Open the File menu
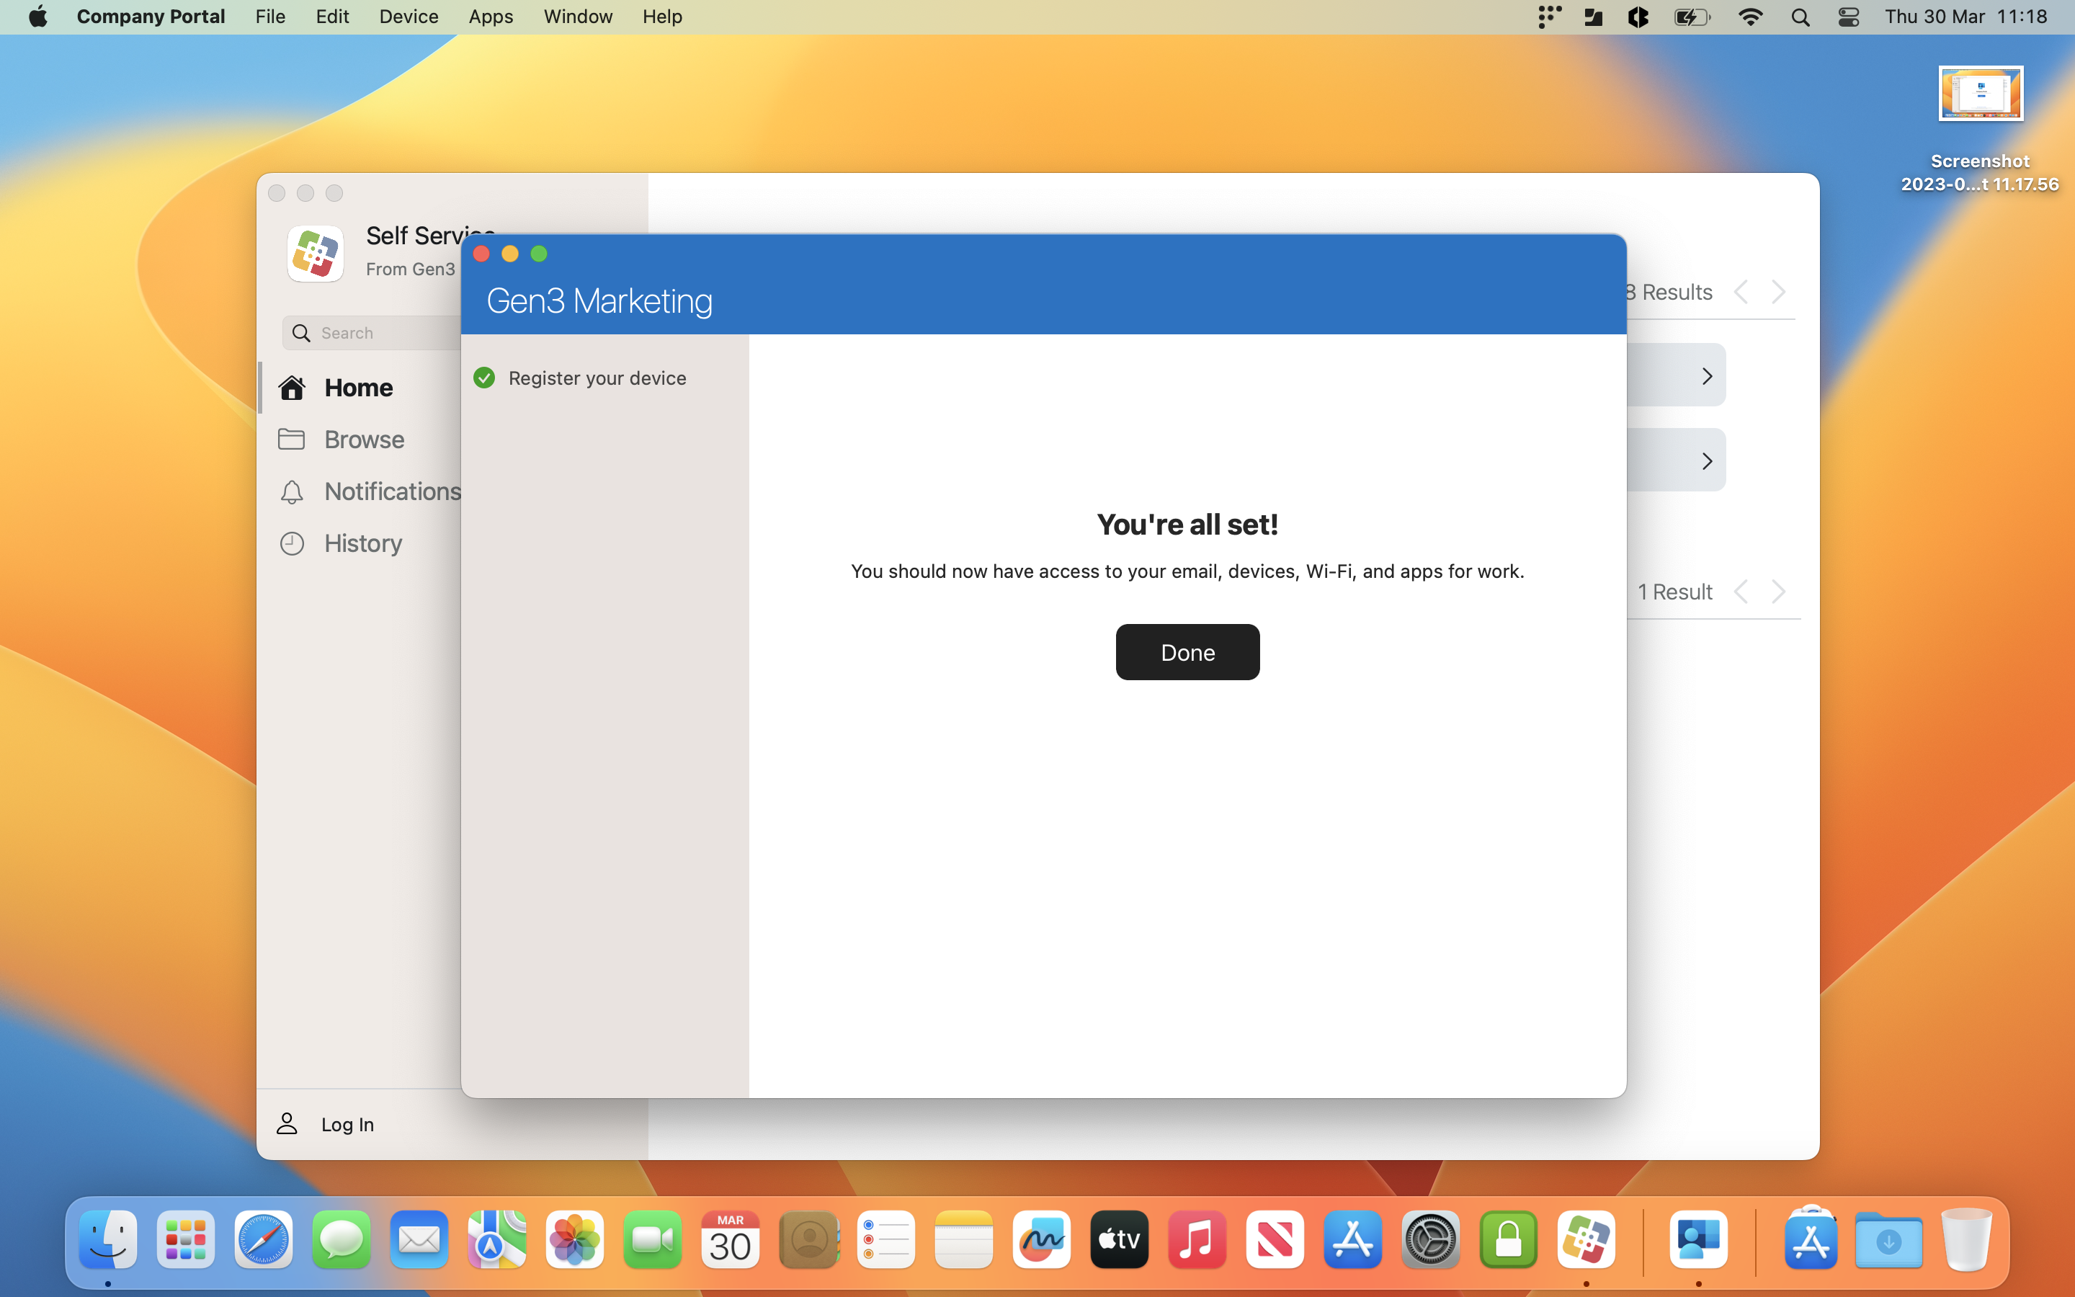The width and height of the screenshot is (2075, 1297). click(270, 17)
